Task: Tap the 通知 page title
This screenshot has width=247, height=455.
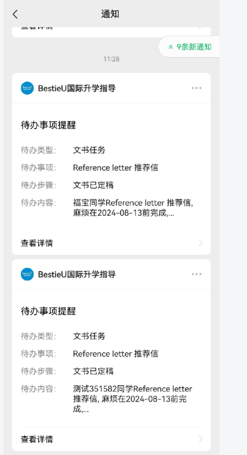Action: [110, 14]
